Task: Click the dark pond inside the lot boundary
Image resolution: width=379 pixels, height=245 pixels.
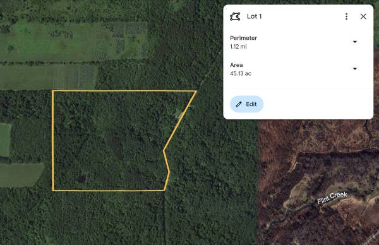Action: coord(81,179)
